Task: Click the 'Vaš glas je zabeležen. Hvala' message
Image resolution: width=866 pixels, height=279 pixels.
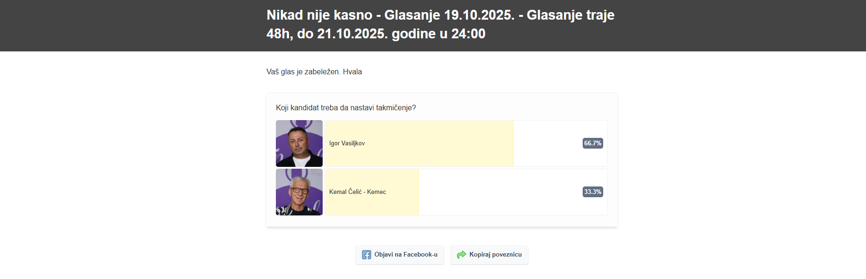Action: (314, 72)
